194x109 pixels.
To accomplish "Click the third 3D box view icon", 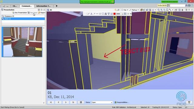I will tap(147, 10).
